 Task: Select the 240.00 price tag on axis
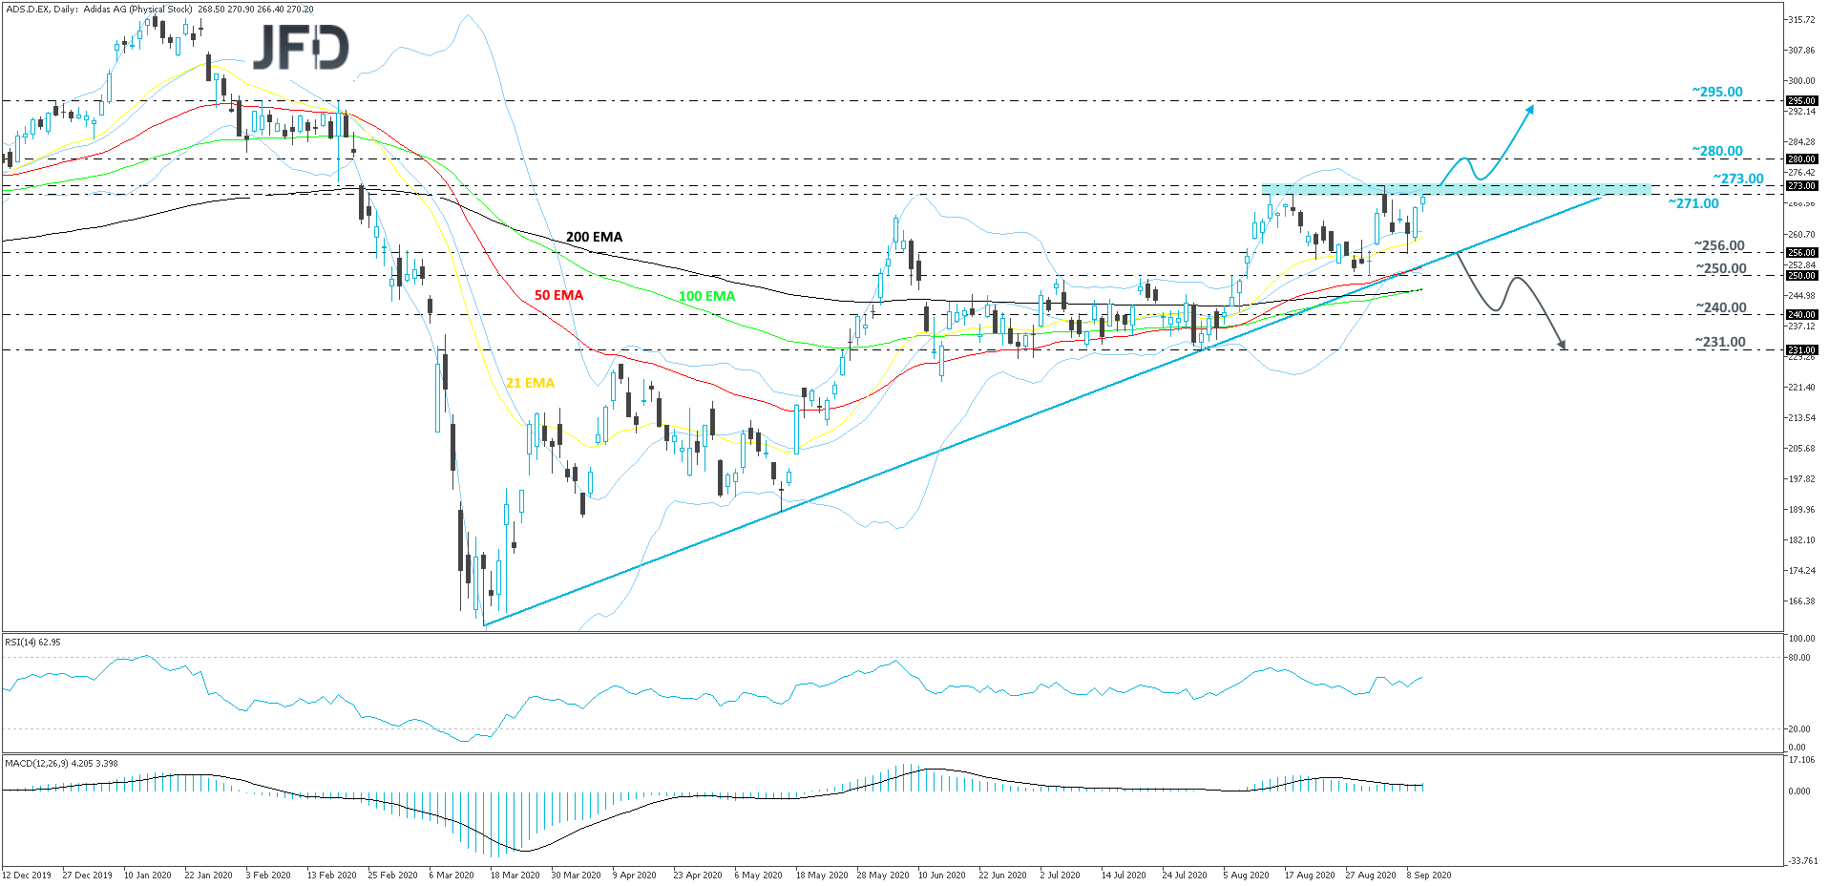pos(1801,315)
